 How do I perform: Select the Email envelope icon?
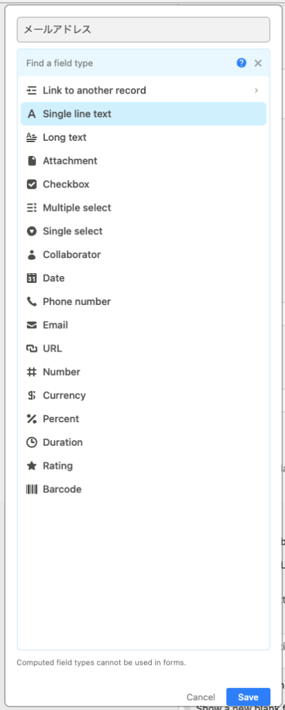click(31, 325)
